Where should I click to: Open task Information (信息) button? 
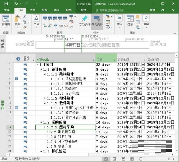(130, 21)
